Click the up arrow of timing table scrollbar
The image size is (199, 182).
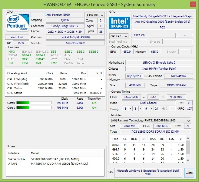(x=188, y=138)
